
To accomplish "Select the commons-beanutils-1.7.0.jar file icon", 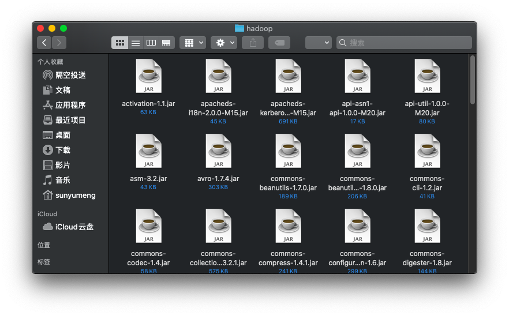I will click(289, 151).
